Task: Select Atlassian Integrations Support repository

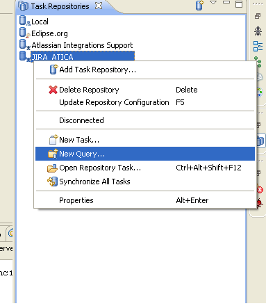Action: [82, 45]
